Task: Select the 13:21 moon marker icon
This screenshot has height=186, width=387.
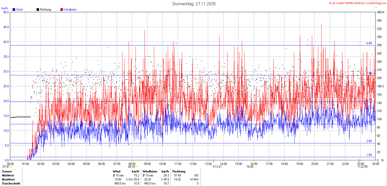Action: [214, 167]
